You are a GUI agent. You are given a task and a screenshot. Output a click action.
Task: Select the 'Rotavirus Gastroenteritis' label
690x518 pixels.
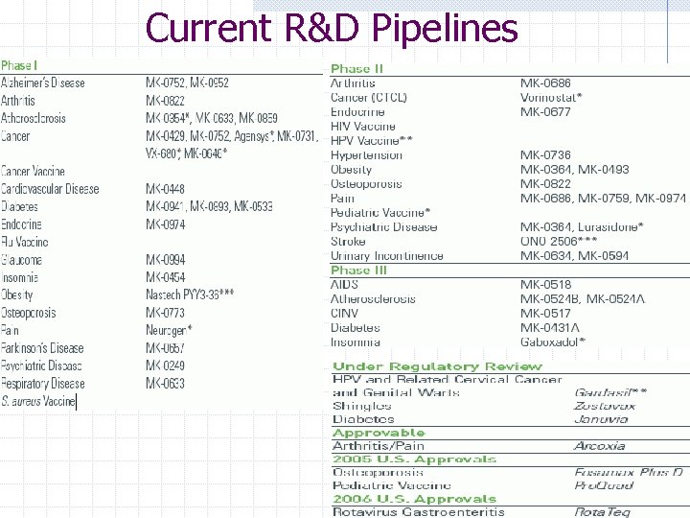point(419,512)
